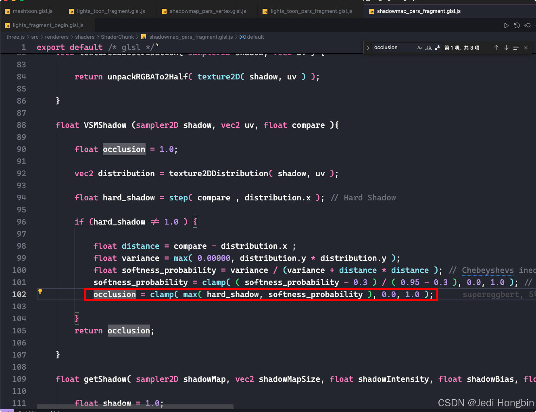Click 'softness_probability' declaration on line 100
Viewport: 536px width, 412px height.
pos(169,270)
